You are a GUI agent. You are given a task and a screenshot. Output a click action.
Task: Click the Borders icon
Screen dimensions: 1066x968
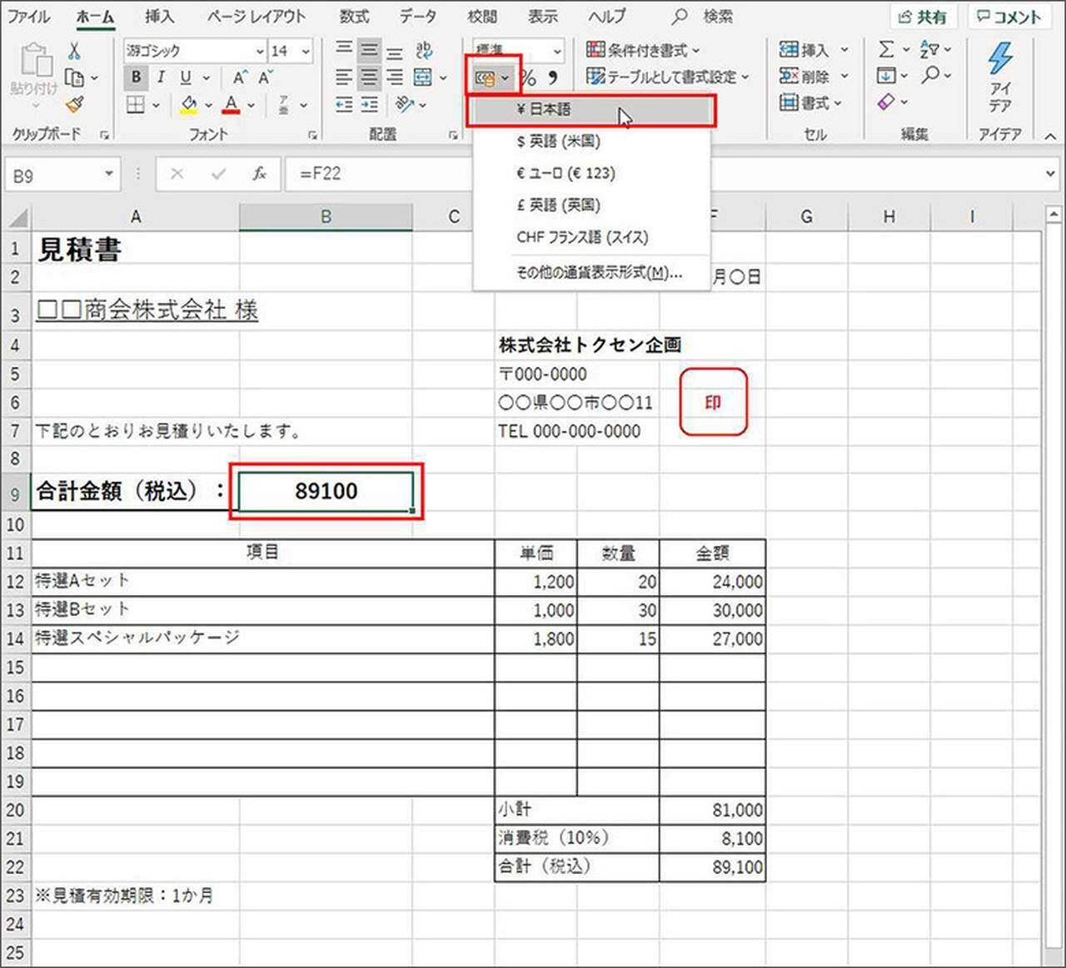(136, 105)
